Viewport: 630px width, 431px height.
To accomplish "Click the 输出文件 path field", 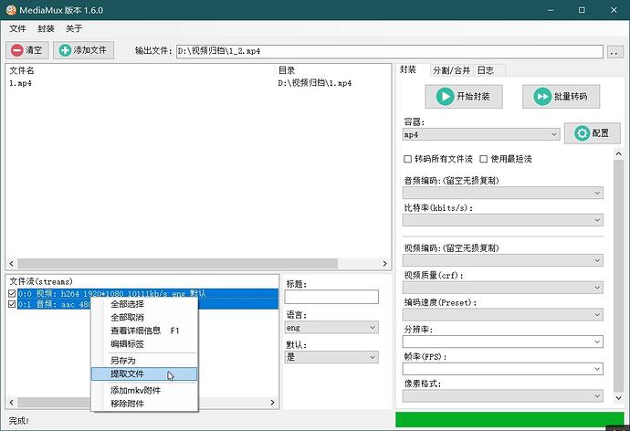I will 389,51.
